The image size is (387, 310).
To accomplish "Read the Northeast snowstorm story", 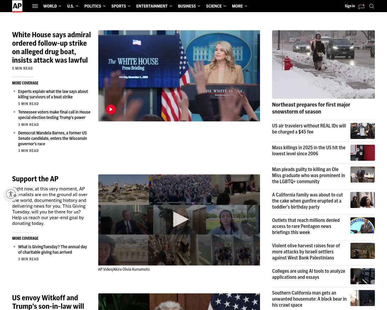I will point(311,108).
